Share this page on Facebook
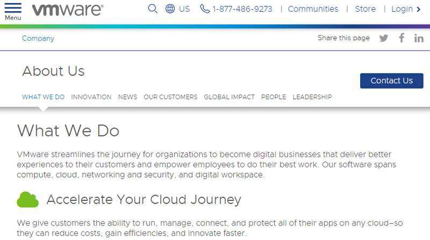This screenshot has width=430, height=240. 401,38
